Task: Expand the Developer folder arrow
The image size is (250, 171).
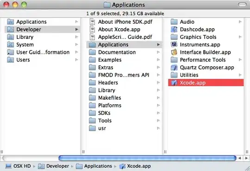Action: [x=77, y=29]
